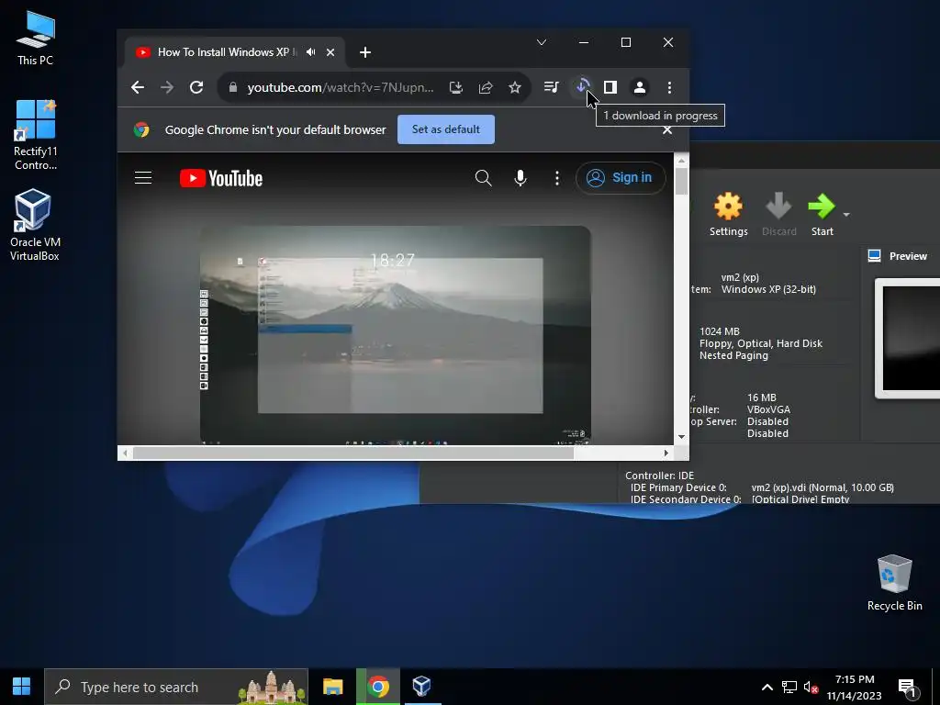
Task: Open YouTube search icon
Action: pos(483,178)
